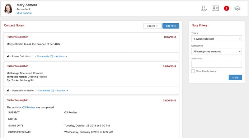The image size is (249, 138).
Task: Click the NOTES row label
Action: (x=12, y=119)
